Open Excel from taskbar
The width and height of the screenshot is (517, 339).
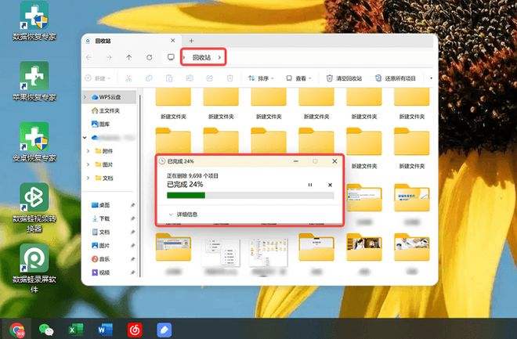(76, 330)
